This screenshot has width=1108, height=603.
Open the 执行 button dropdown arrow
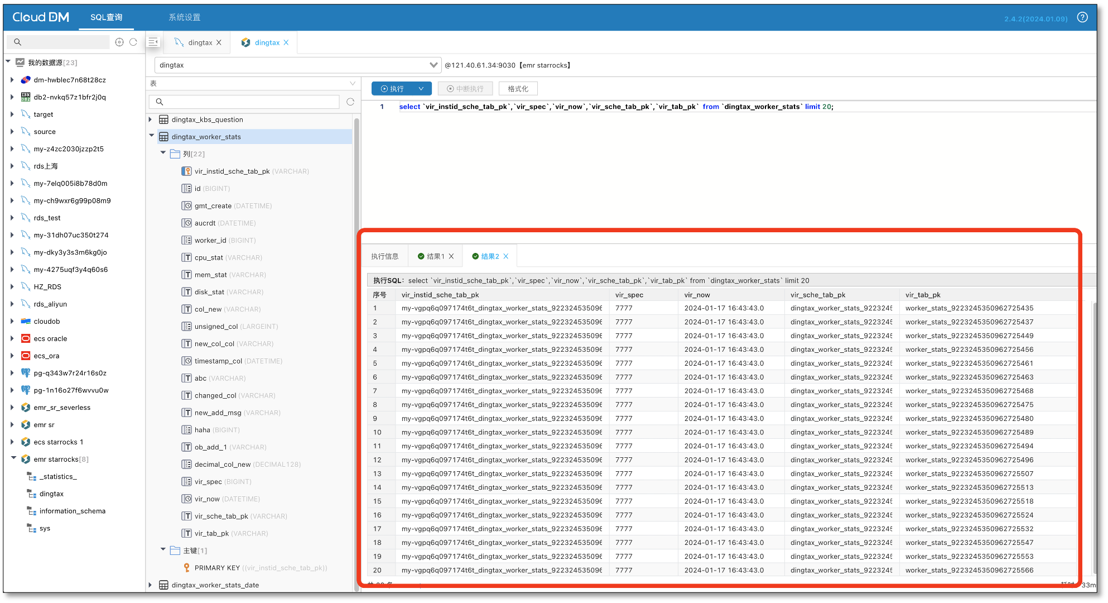click(x=421, y=89)
